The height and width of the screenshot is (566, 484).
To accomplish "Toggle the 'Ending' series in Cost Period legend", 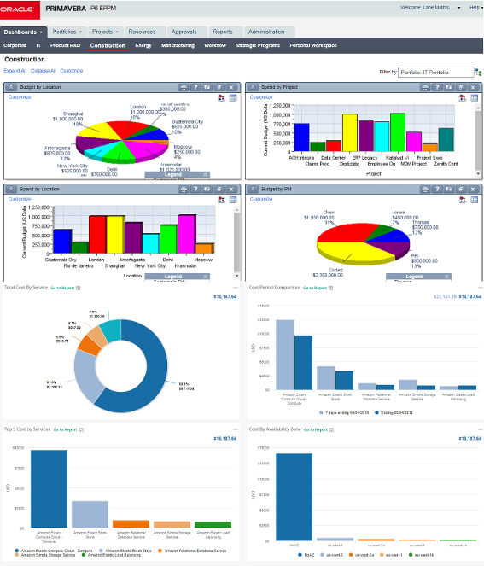I will (394, 412).
